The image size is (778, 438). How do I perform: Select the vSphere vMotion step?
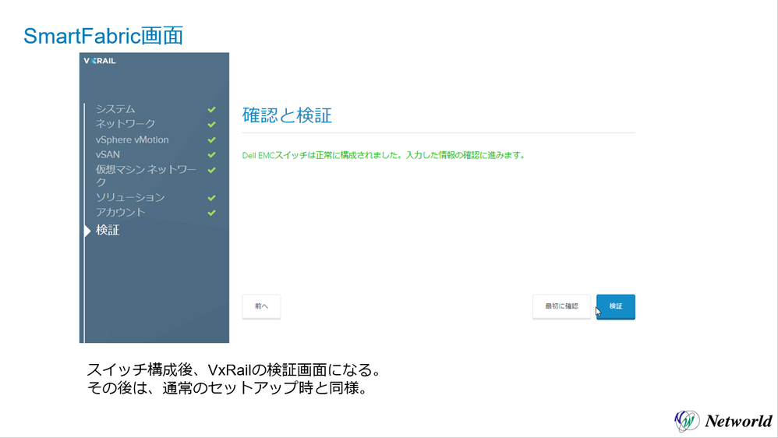point(132,140)
